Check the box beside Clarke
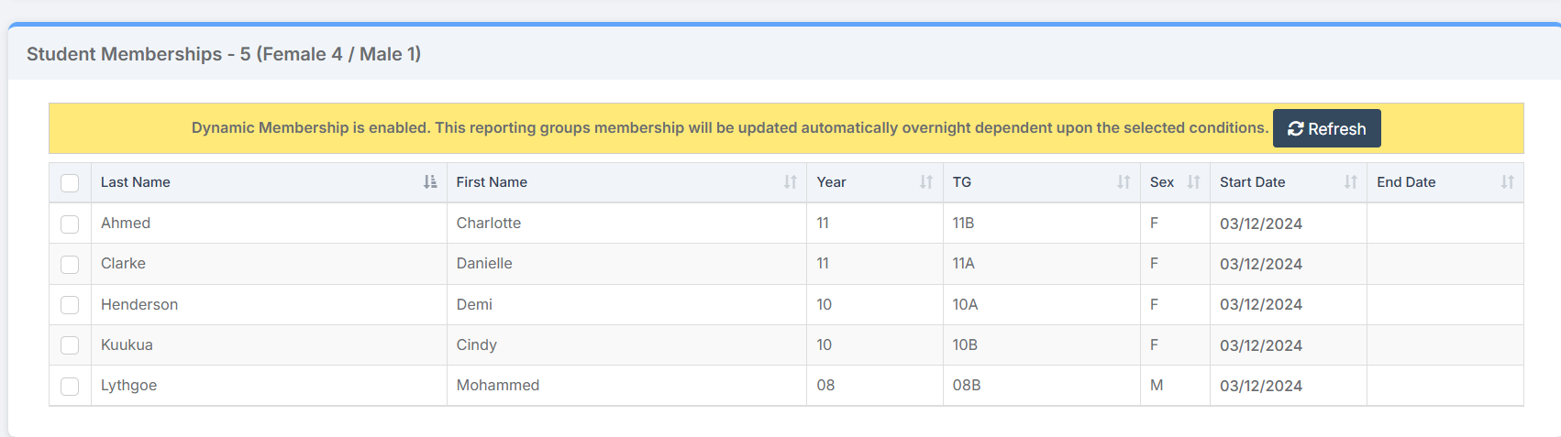This screenshot has width=1561, height=437. (70, 264)
